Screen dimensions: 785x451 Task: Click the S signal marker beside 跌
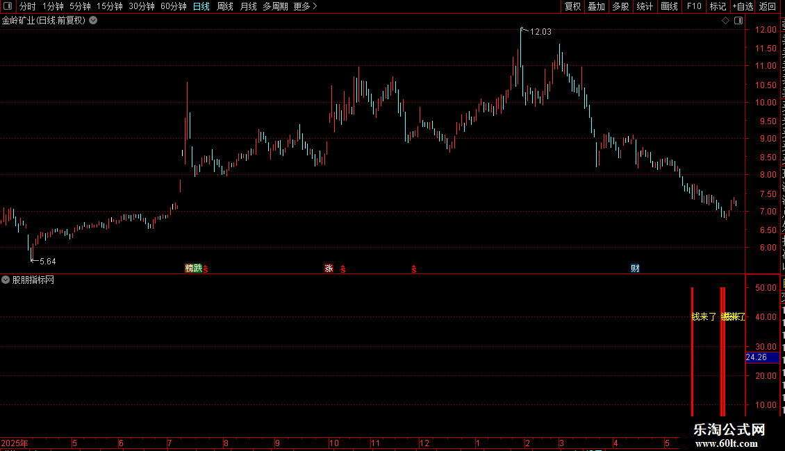pos(206,269)
